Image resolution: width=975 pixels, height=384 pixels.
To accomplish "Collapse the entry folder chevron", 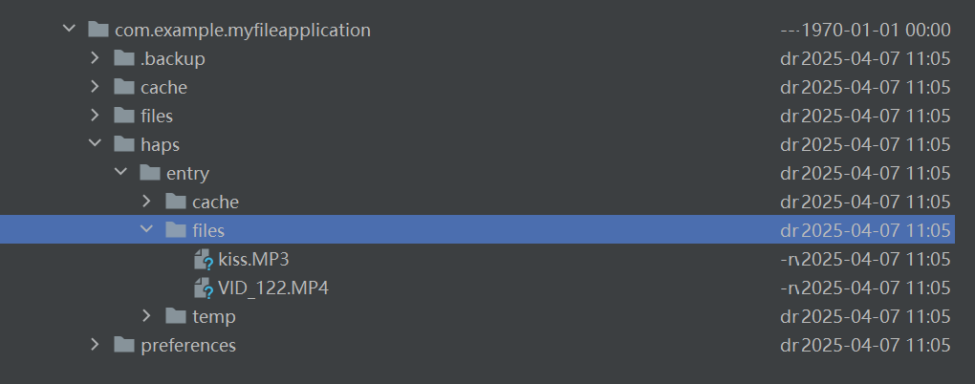I will pos(121,172).
